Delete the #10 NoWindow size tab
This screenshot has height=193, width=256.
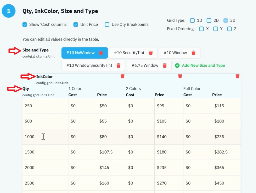click(x=101, y=53)
